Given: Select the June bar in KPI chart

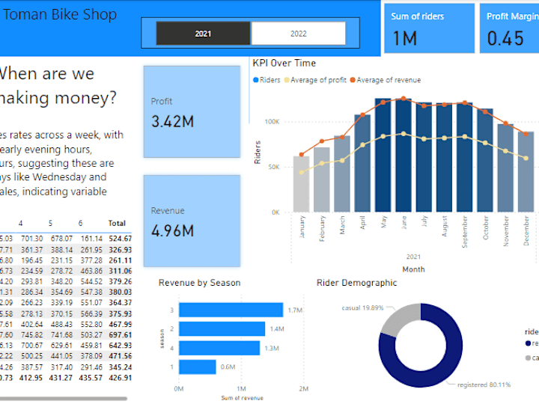Looking at the screenshot, I should pyautogui.click(x=404, y=155).
